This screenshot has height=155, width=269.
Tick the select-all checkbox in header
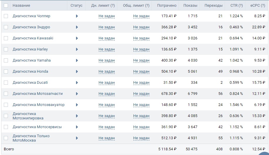point(6,6)
